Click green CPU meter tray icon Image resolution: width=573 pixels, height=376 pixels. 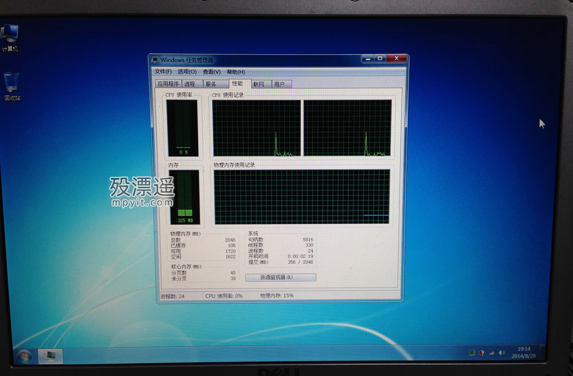click(x=472, y=353)
